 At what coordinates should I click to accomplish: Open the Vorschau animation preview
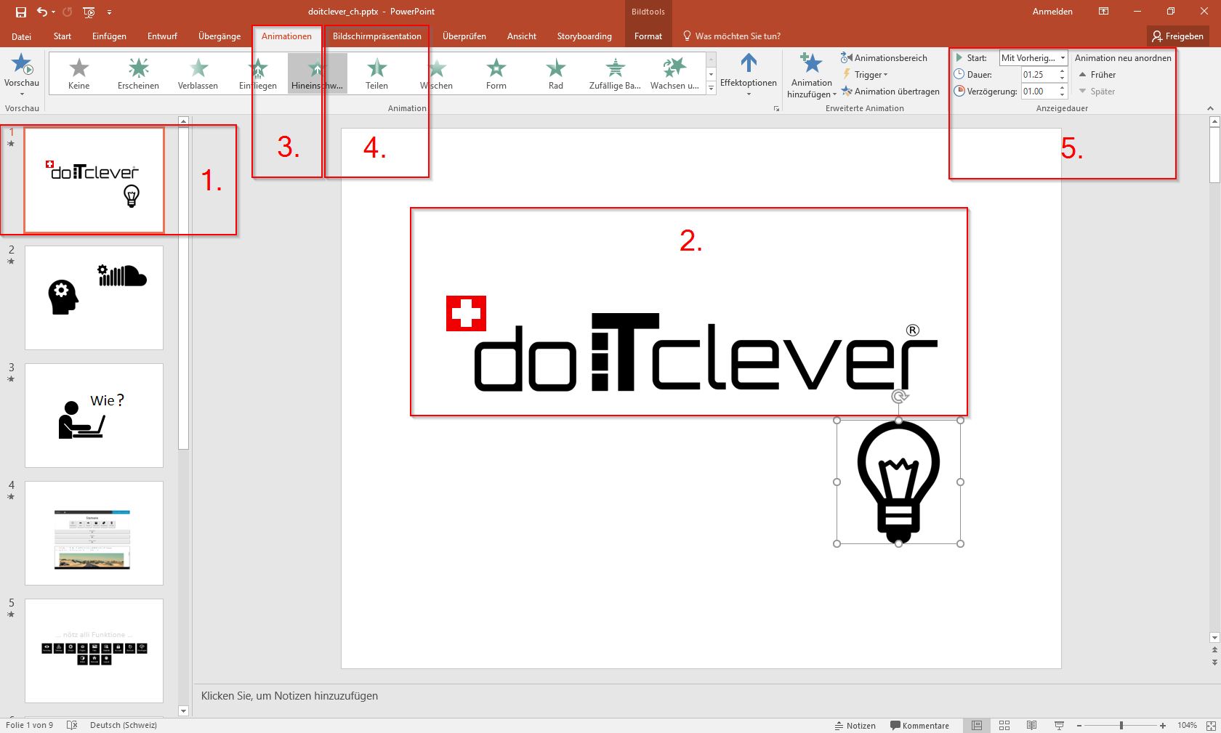tap(22, 74)
